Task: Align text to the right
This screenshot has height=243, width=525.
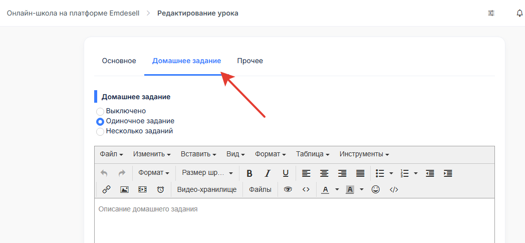Action: pos(342,173)
